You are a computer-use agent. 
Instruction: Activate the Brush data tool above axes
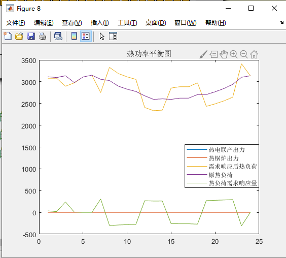203,54
